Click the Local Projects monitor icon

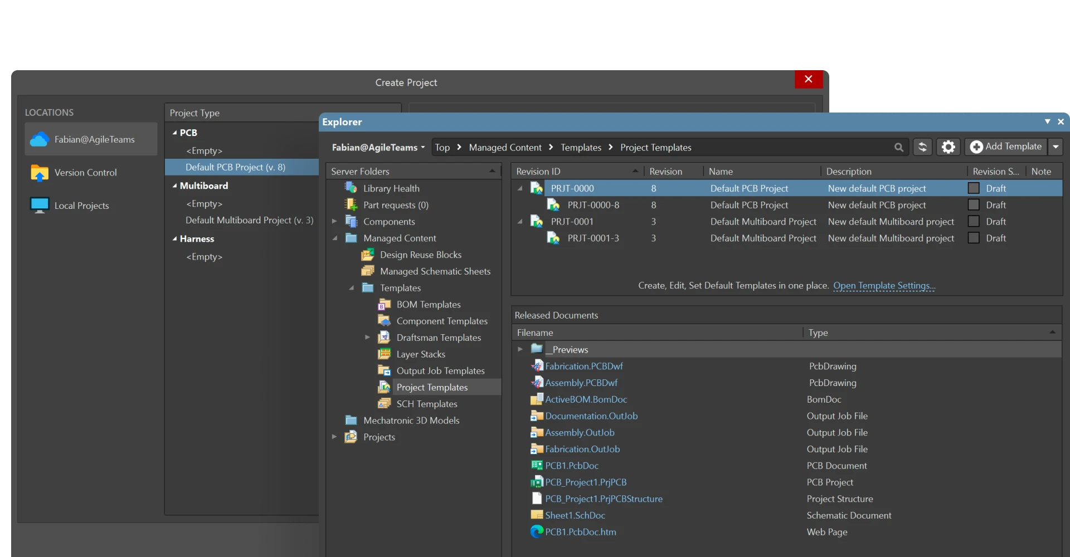pos(40,206)
